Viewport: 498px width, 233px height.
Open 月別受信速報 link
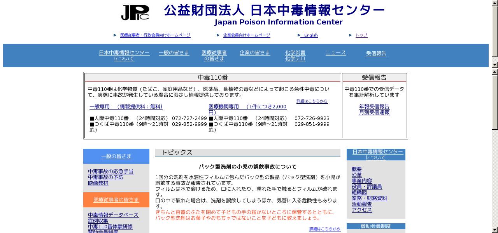374,113
